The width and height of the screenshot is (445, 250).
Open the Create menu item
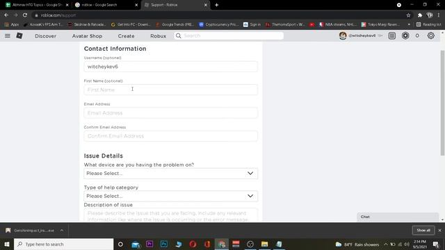126,36
